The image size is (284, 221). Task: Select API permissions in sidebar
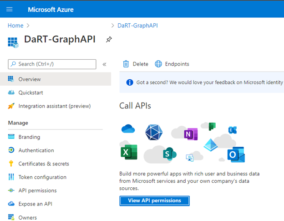[37, 190]
